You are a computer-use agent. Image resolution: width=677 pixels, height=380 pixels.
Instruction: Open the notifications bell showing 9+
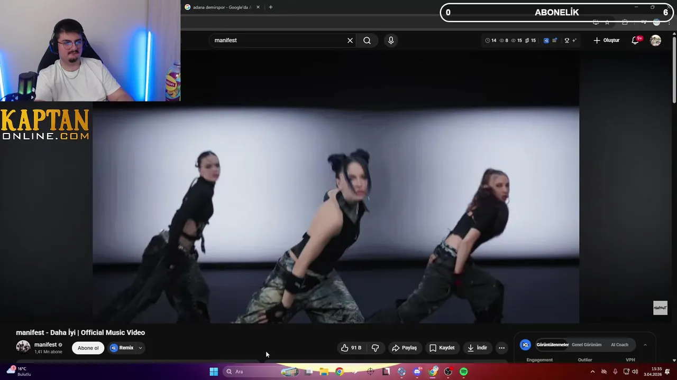(636, 40)
